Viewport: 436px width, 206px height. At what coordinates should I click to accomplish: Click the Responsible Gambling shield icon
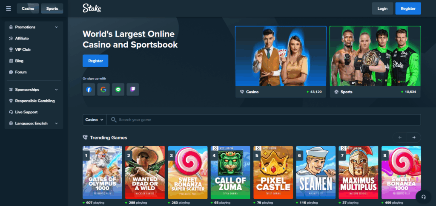click(11, 101)
